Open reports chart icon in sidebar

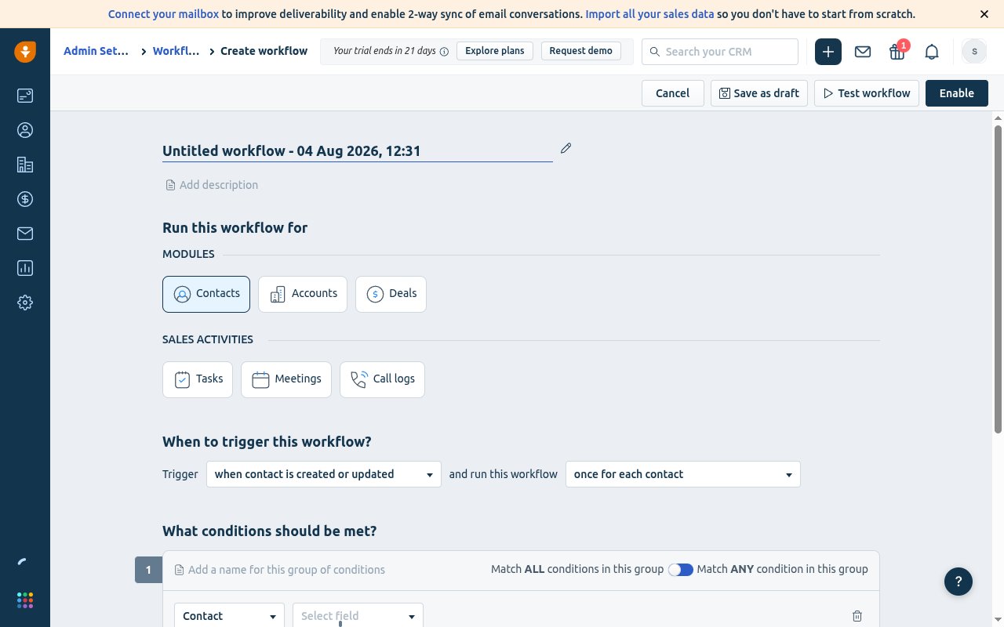(x=25, y=268)
